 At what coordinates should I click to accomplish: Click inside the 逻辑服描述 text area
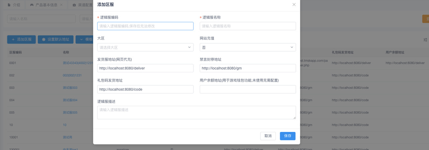click(x=196, y=112)
